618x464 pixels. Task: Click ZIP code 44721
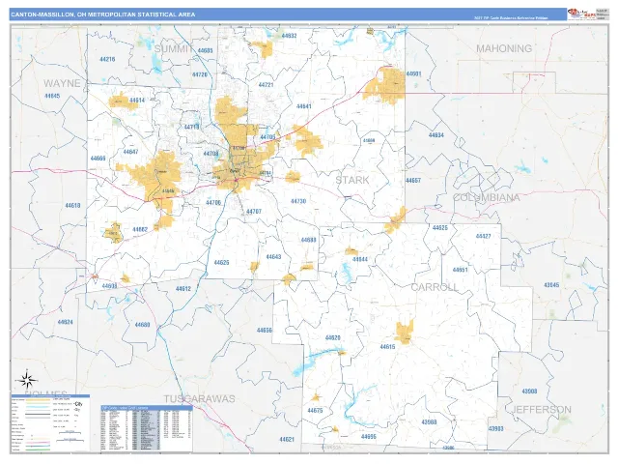click(x=266, y=85)
